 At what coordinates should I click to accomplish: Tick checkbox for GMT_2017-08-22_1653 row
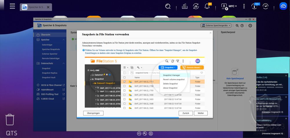click(x=124, y=99)
